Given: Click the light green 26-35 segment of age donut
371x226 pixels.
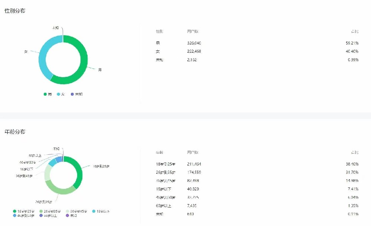Looking at the screenshot, I should [x=60, y=189].
